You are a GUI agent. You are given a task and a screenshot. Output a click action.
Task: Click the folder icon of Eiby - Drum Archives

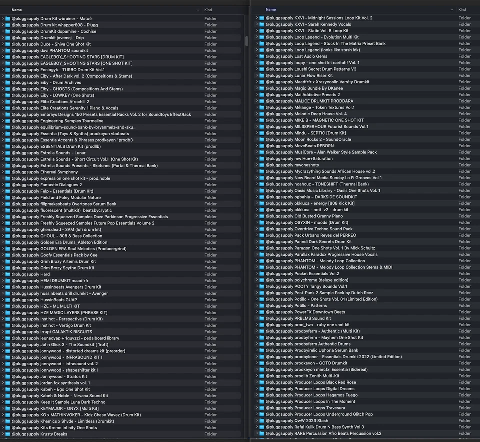click(8, 82)
